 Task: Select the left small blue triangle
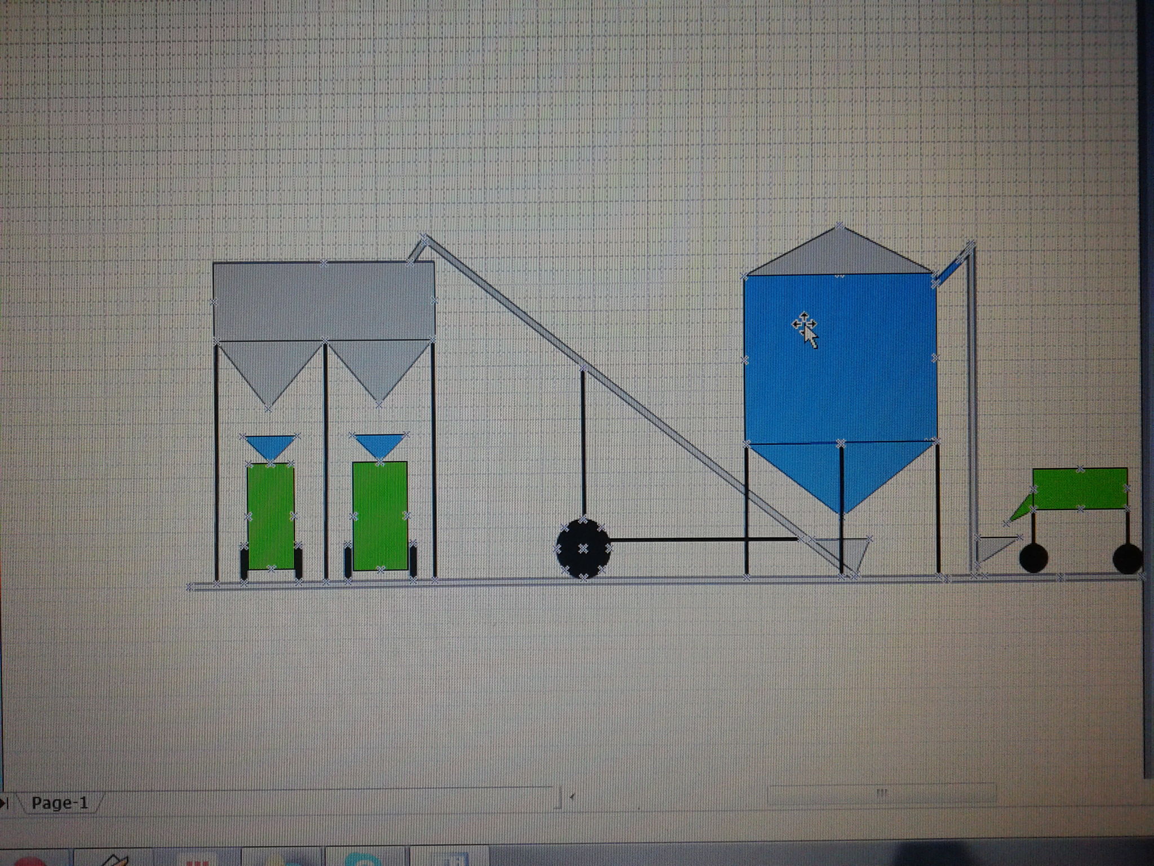[x=270, y=445]
